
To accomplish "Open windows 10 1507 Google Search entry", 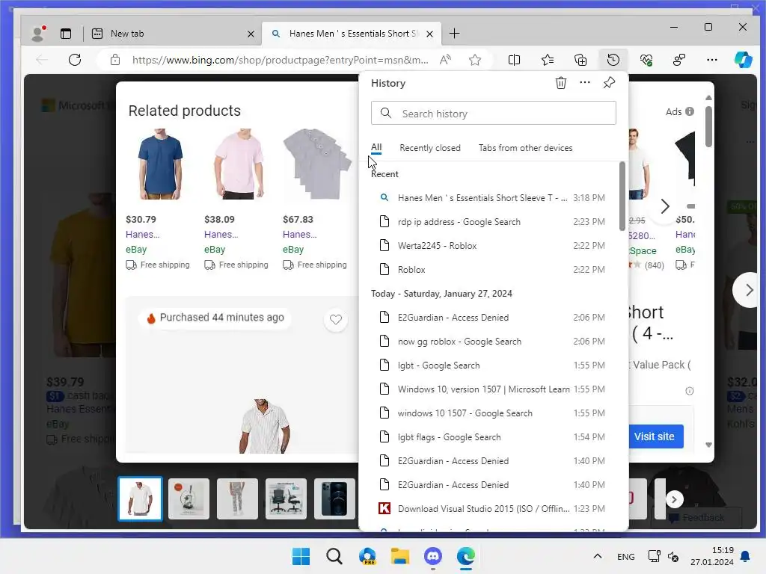I will [492, 413].
